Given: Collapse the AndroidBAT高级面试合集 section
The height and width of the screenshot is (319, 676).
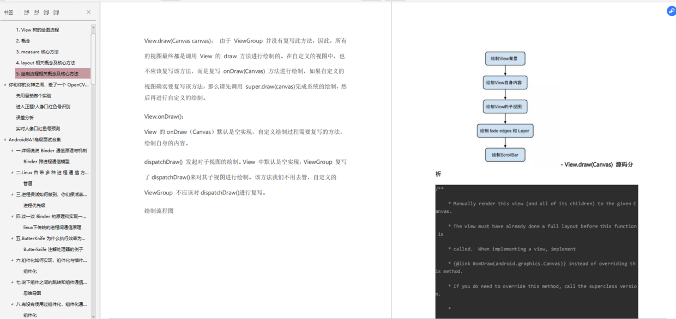Looking at the screenshot, I should coord(4,139).
